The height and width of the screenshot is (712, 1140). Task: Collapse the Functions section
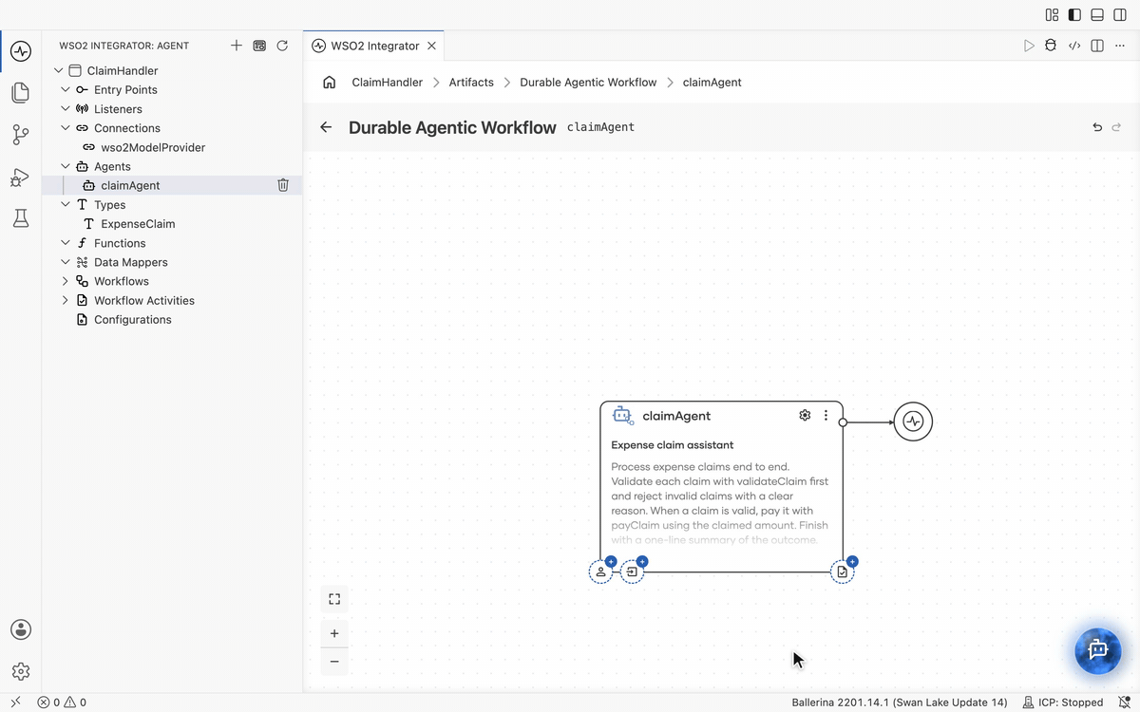tap(66, 243)
